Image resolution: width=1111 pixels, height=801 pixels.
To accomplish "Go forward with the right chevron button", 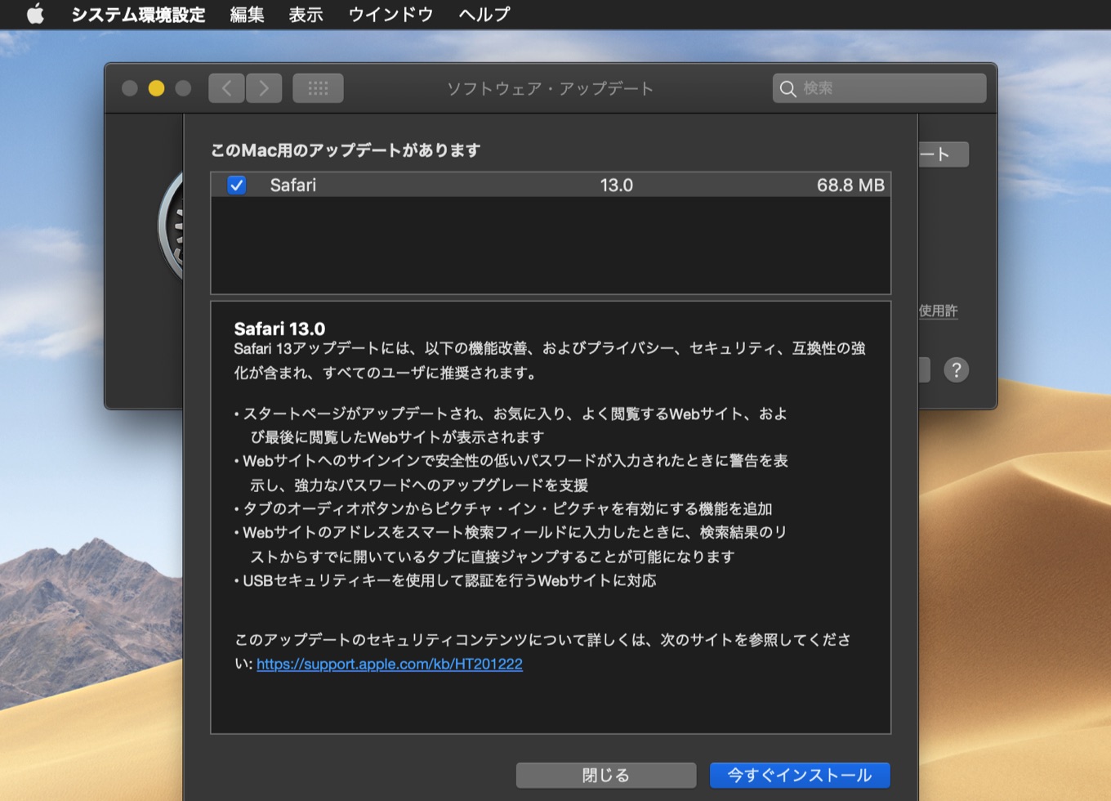I will [264, 88].
